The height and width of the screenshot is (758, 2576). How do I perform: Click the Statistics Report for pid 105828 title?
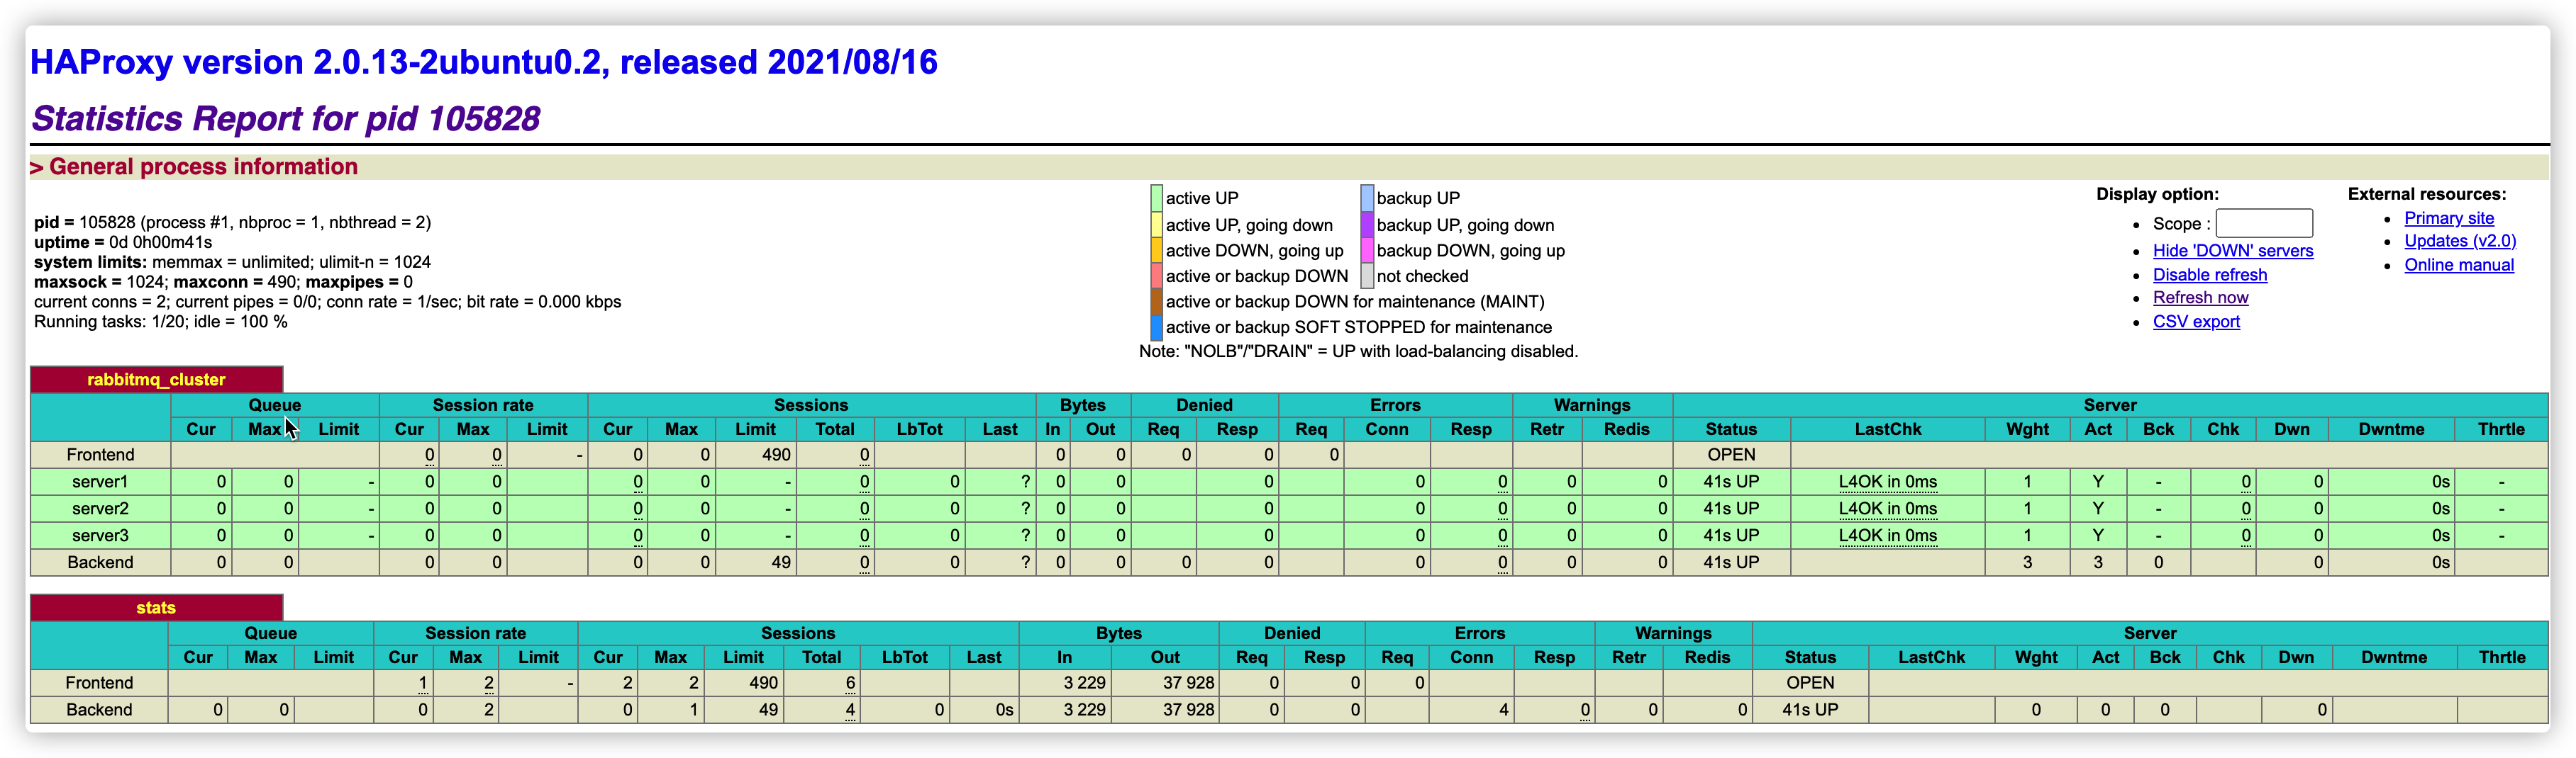(x=286, y=119)
